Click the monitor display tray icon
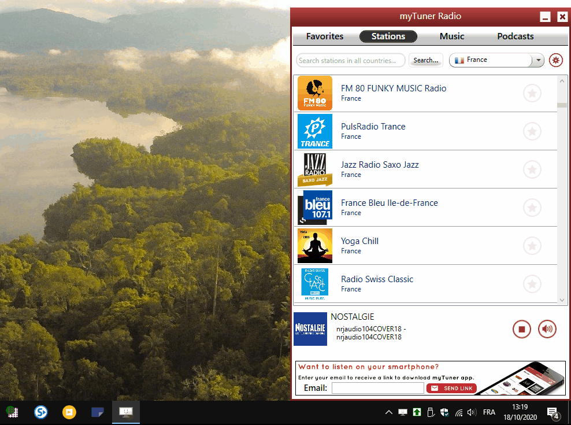 pyautogui.click(x=402, y=412)
